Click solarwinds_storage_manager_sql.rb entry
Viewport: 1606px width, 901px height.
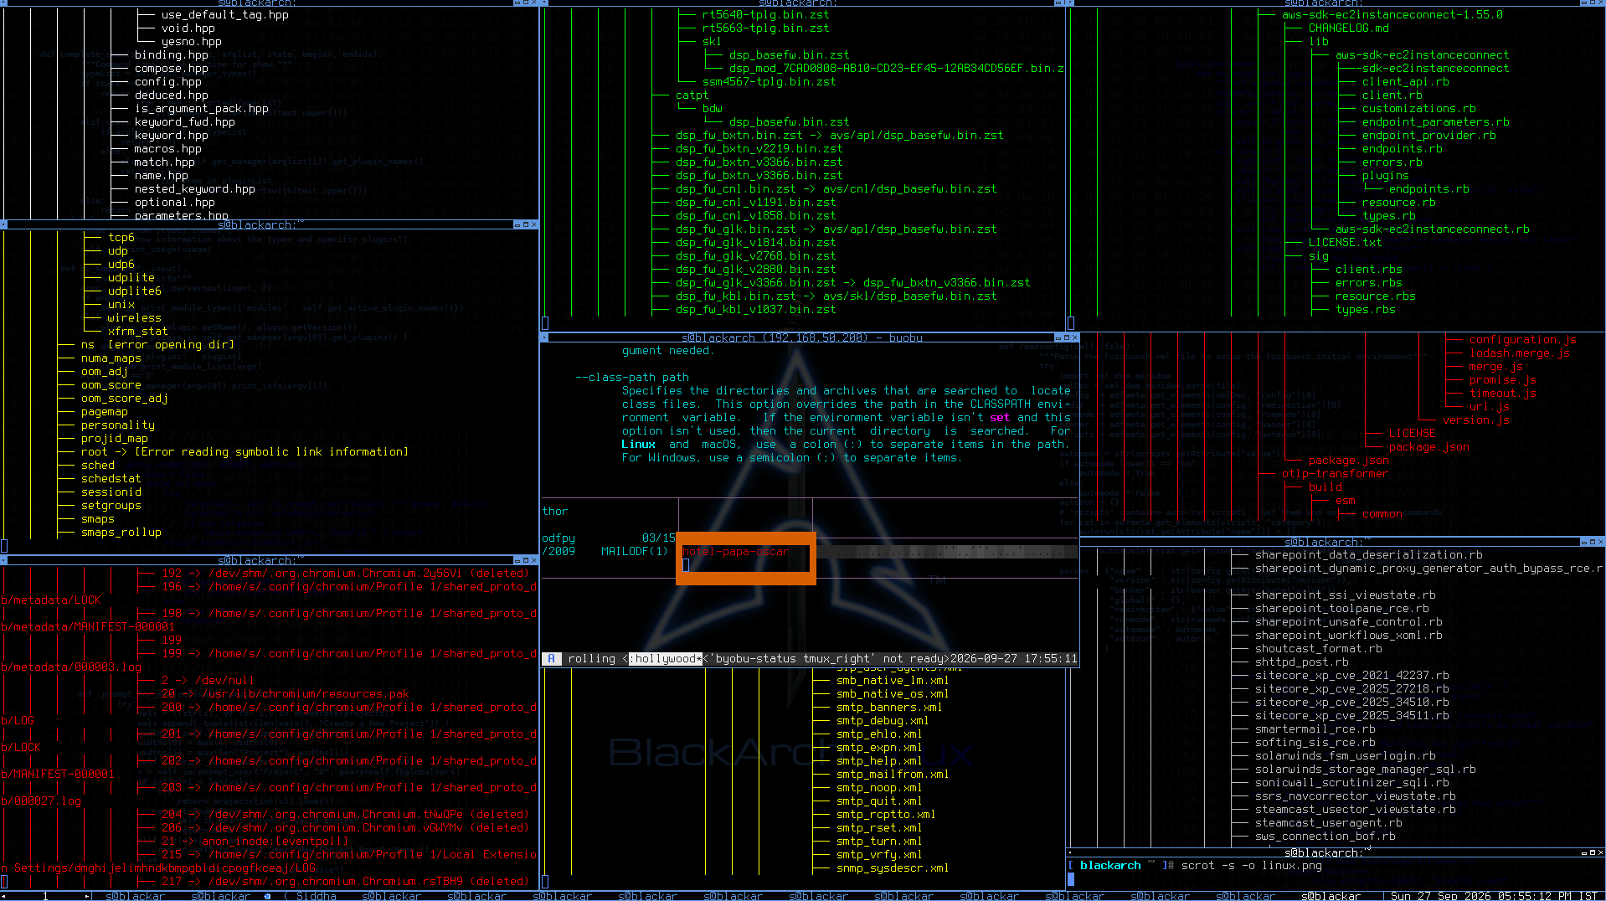click(x=1365, y=770)
